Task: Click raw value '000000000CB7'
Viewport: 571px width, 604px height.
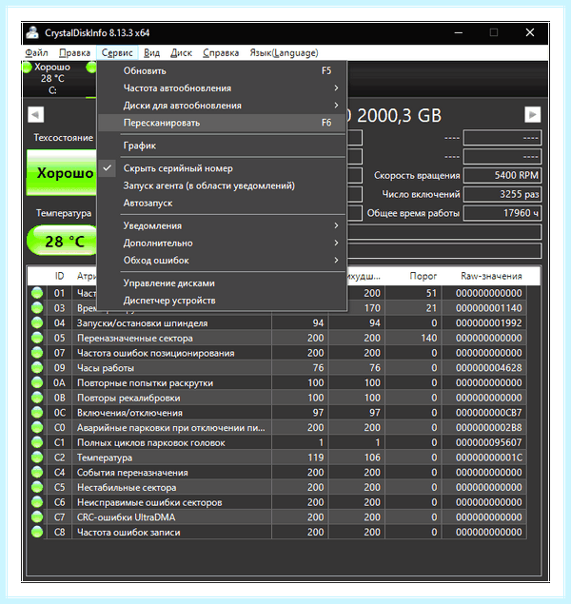Action: click(488, 413)
